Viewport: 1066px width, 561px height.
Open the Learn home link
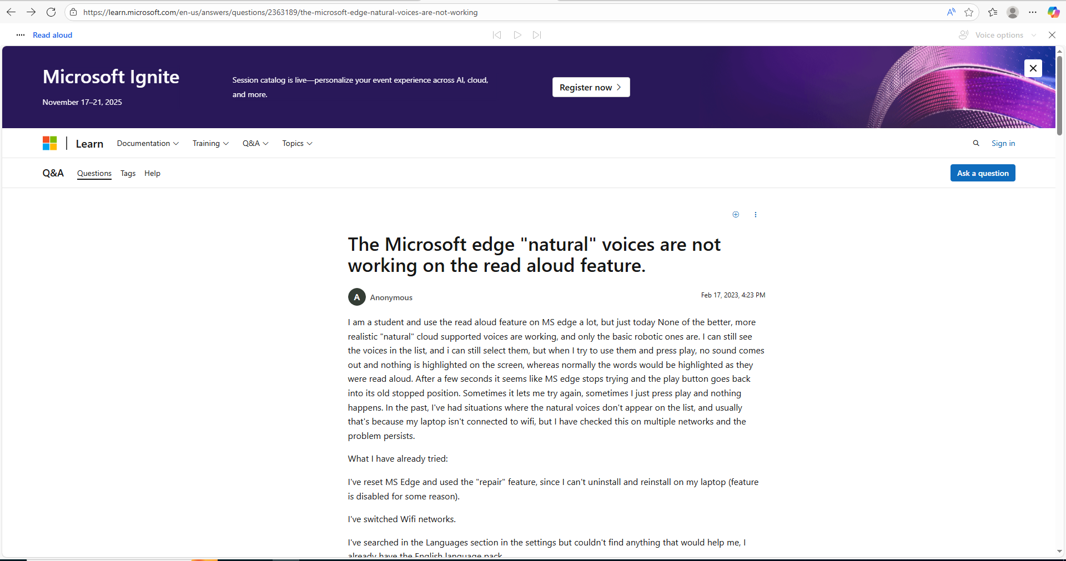click(x=89, y=144)
